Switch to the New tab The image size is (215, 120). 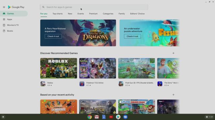(70, 14)
